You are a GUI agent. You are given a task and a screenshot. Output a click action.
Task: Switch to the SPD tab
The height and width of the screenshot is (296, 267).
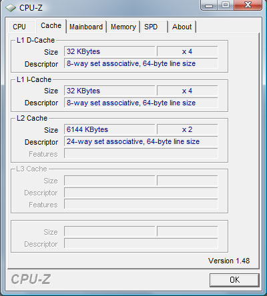pyautogui.click(x=154, y=27)
